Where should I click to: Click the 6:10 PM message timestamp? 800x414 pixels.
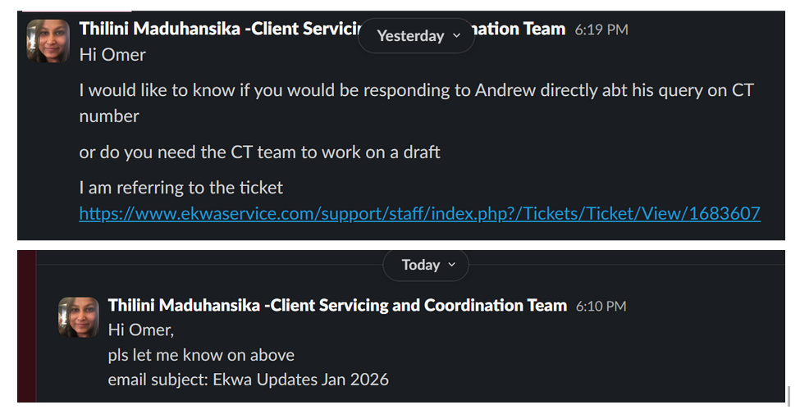pos(601,307)
